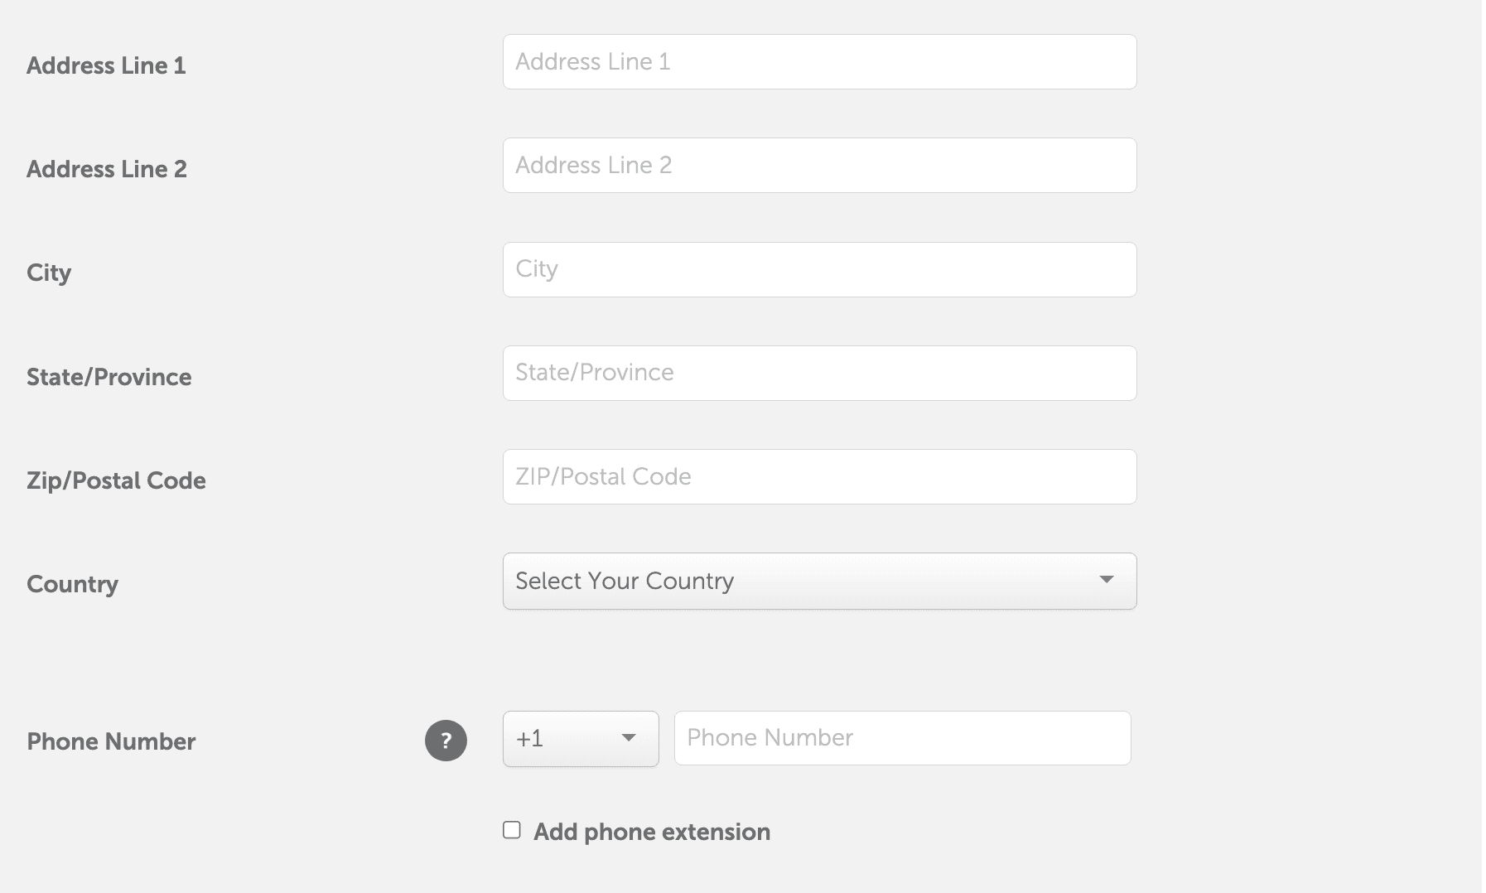Click the arrow beside the +1 code
This screenshot has height=893, width=1486.
coord(629,737)
